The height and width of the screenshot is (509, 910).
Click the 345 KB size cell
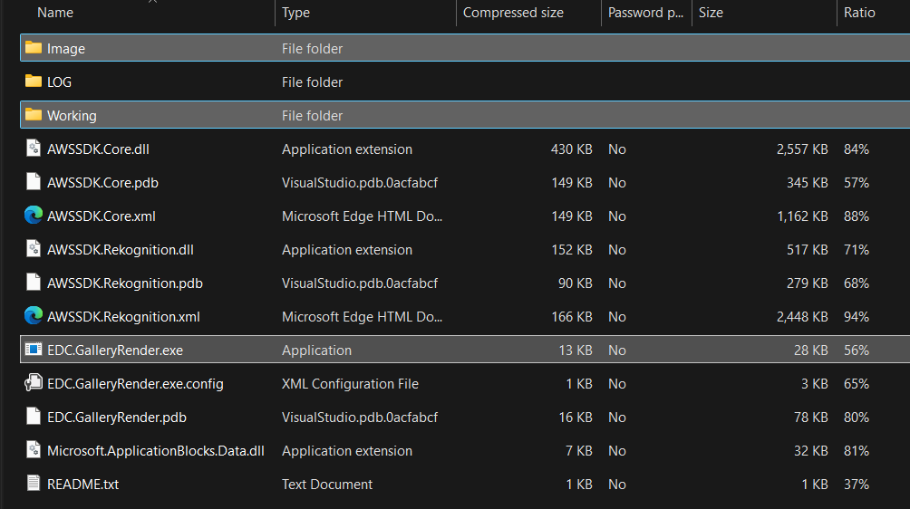[808, 183]
